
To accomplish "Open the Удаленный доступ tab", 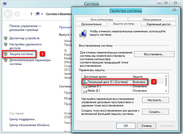I will [x=158, y=24].
